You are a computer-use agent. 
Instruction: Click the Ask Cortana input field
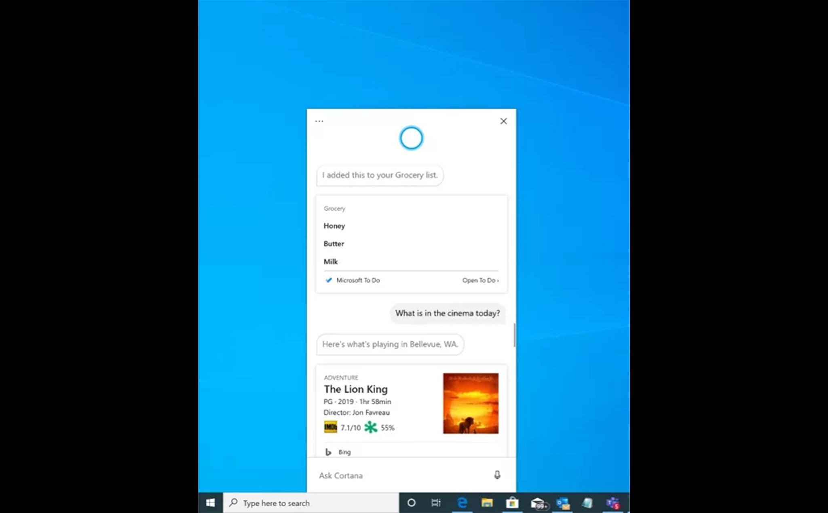411,475
